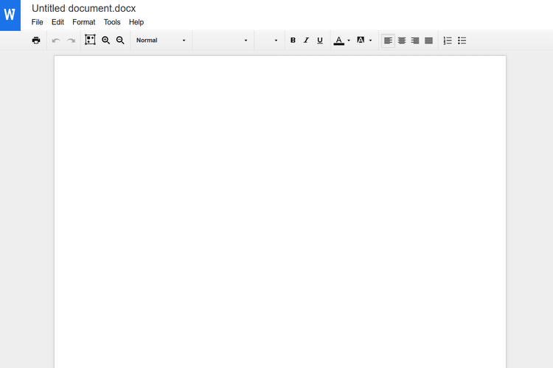The image size is (553, 368).
Task: Click the Fit to page icon
Action: coord(90,40)
